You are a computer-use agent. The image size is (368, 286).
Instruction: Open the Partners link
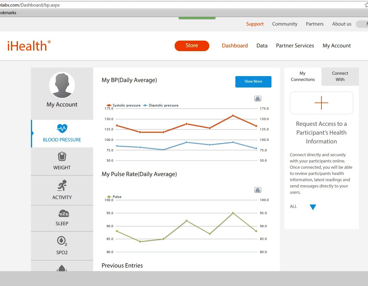315,24
